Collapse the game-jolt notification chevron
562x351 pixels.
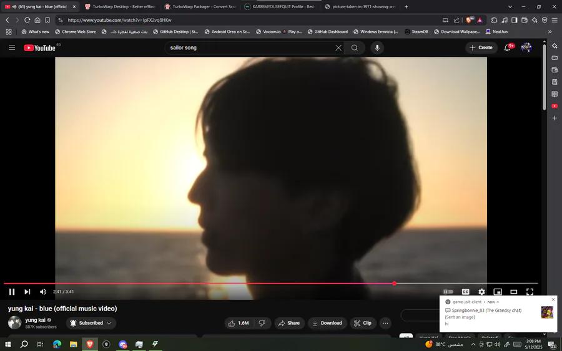click(498, 302)
